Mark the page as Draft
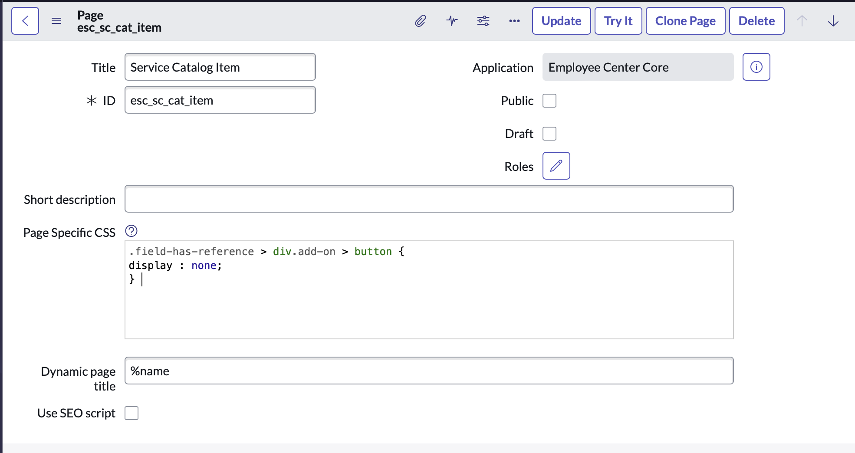Screen dimensions: 855x453 (549, 134)
